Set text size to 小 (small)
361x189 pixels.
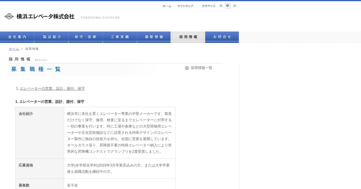234,6
